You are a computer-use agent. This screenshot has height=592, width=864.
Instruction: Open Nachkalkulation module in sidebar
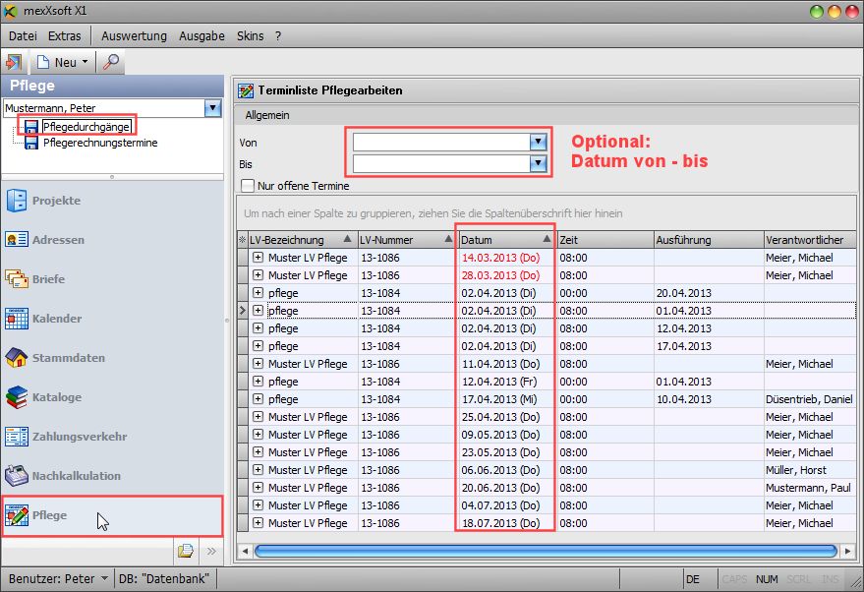click(112, 476)
